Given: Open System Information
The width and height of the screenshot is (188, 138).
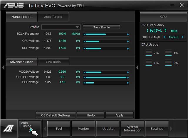Looking at the screenshot, I should [132, 129].
